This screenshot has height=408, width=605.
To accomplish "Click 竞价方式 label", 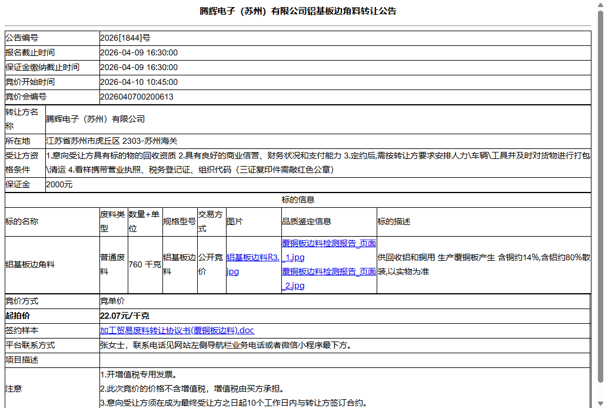I will point(22,301).
